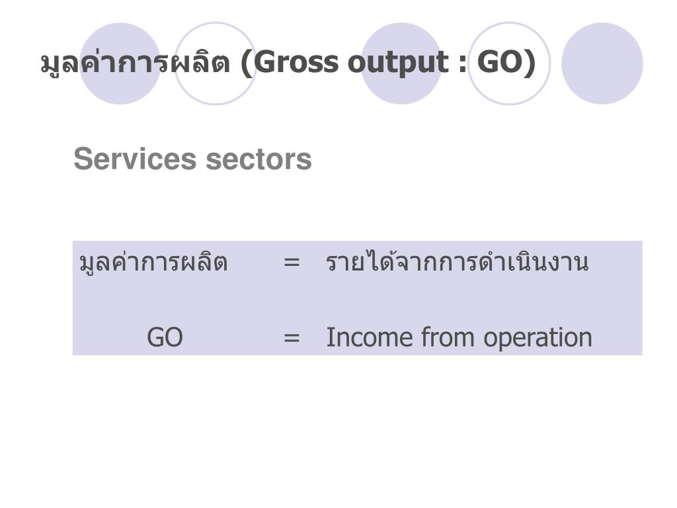Screen dimensions: 677x508
Task: Click the word 'operation' in the box
Action: click(538, 338)
